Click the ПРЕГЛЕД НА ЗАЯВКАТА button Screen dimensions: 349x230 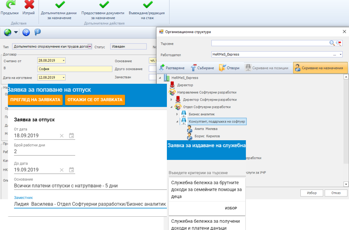[36, 100]
